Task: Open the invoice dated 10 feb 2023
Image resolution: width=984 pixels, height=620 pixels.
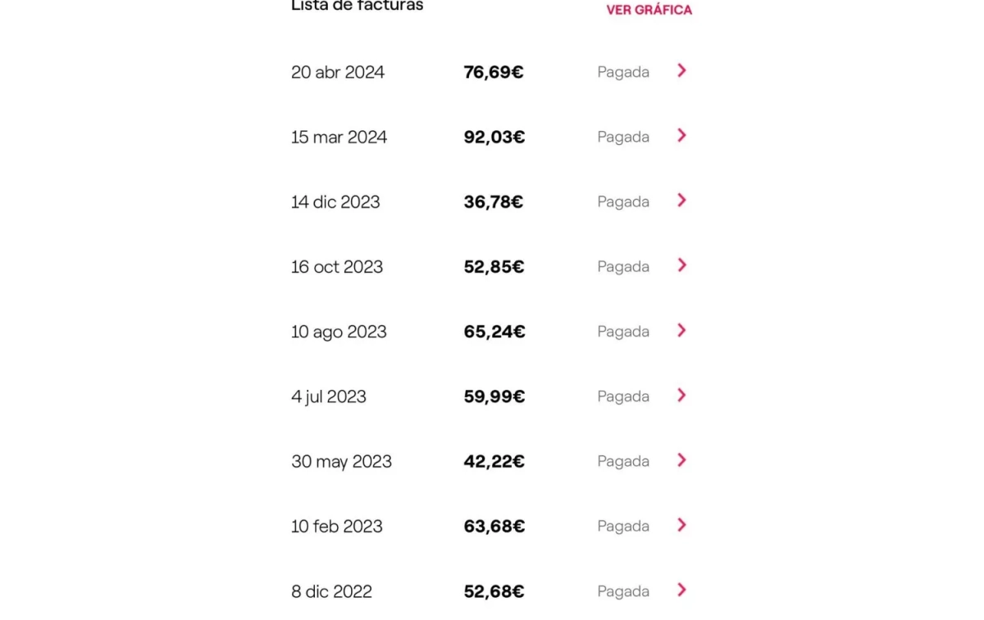Action: coord(336,527)
